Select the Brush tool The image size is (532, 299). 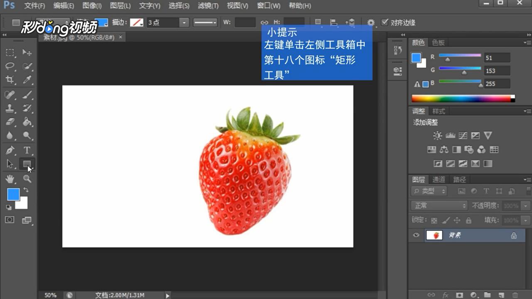pos(27,95)
